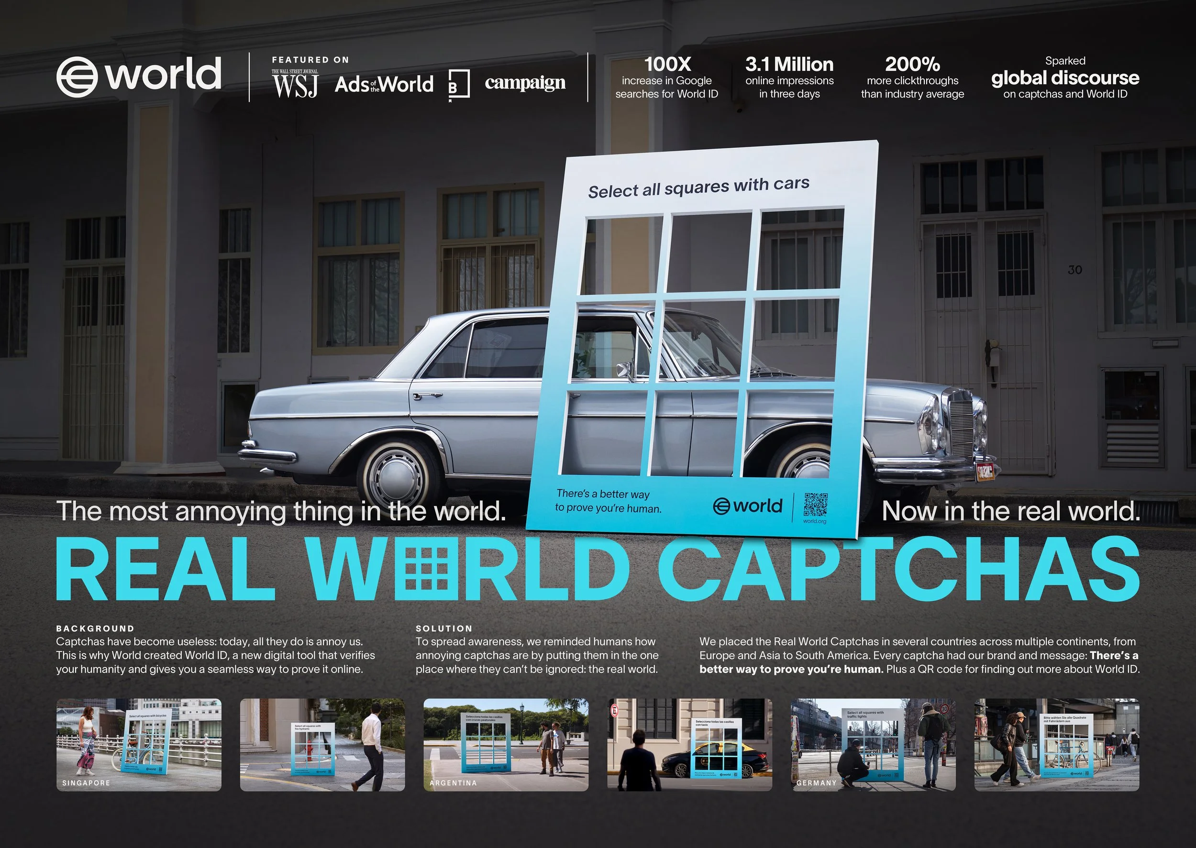This screenshot has width=1196, height=848.
Task: Open the taxi captcha thumbnail
Action: tap(689, 745)
